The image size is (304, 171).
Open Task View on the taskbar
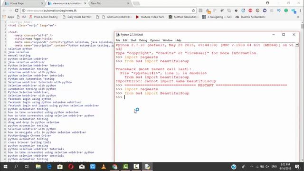click(27, 167)
